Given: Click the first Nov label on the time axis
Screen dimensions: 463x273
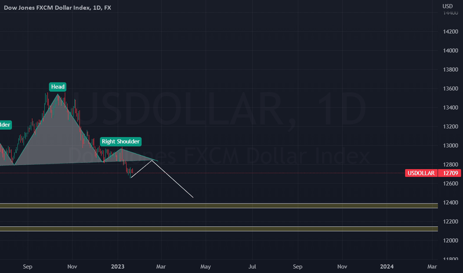Looking at the screenshot, I should pos(72,267).
